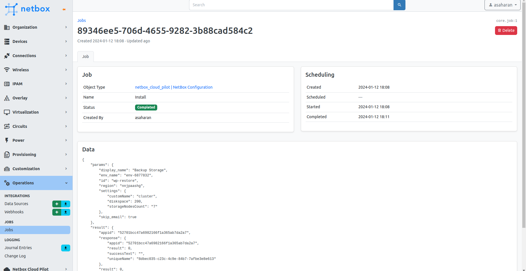Follow the Jobs breadcrumb link
The height and width of the screenshot is (271, 526).
tap(82, 20)
